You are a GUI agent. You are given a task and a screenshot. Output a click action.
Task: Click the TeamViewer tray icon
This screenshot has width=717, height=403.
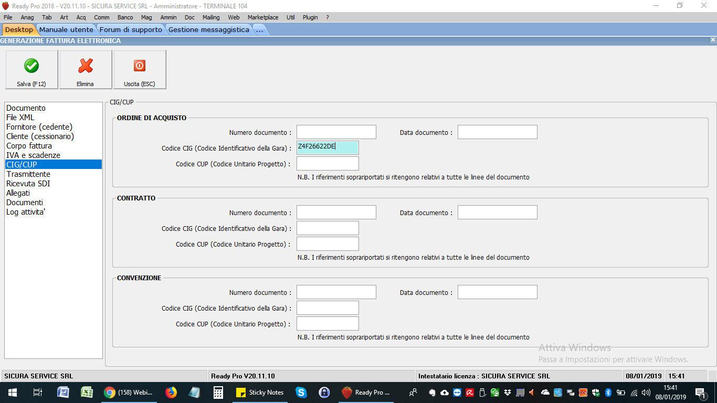(x=457, y=393)
